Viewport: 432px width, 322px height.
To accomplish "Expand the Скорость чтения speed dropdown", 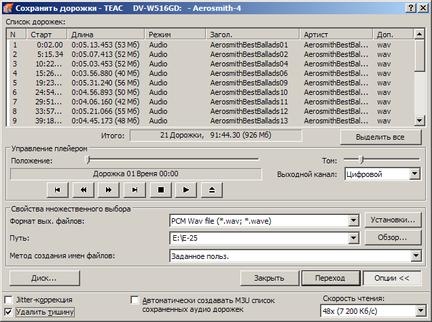I will point(420,311).
